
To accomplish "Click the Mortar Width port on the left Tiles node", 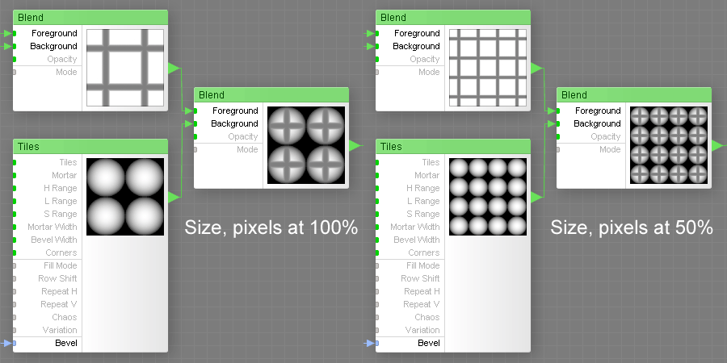I will (x=15, y=227).
